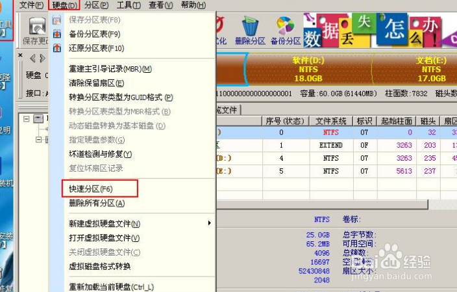
Task: Select the 文档(E:) NTFS 17.0GB partition block
Action: pos(415,69)
